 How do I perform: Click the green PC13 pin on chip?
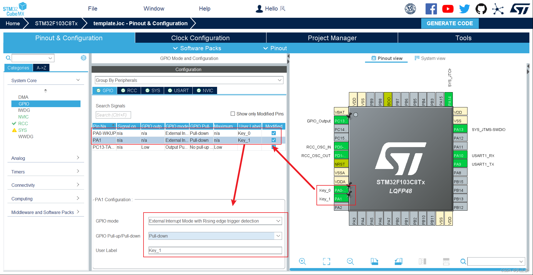click(341, 121)
